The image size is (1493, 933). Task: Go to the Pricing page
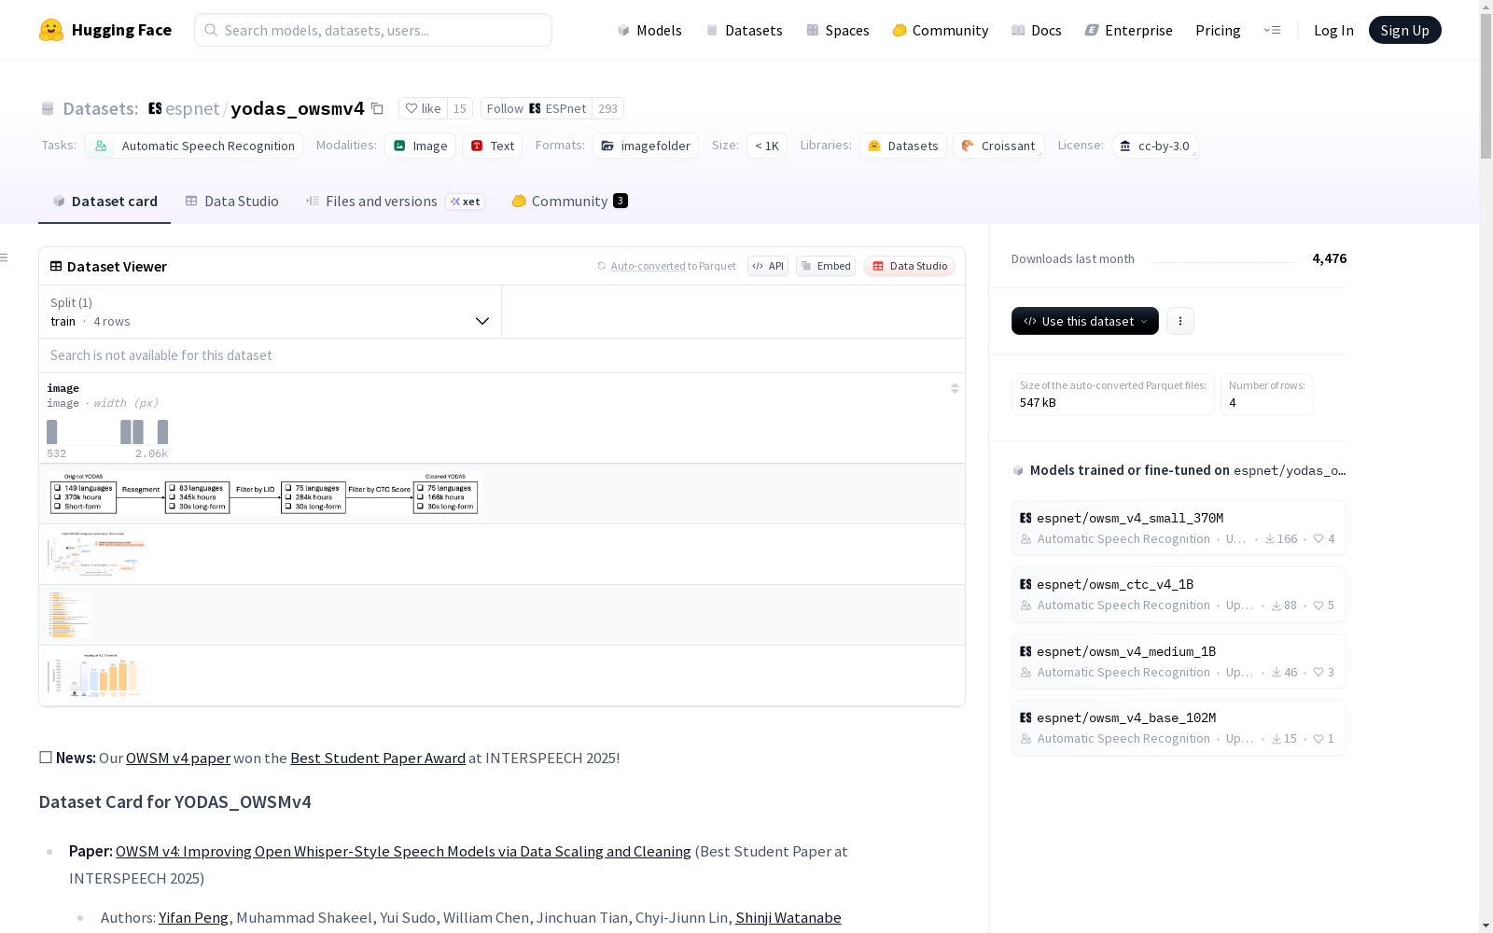point(1218,30)
